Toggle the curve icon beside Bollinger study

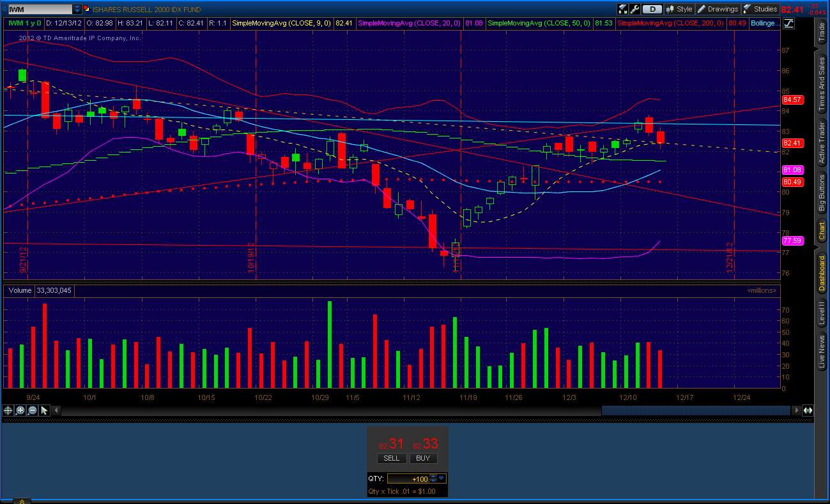coord(790,23)
